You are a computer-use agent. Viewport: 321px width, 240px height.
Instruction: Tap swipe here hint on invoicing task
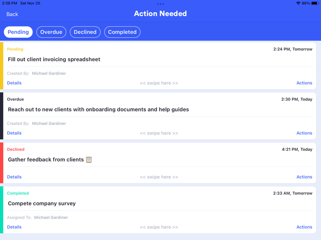point(159,83)
